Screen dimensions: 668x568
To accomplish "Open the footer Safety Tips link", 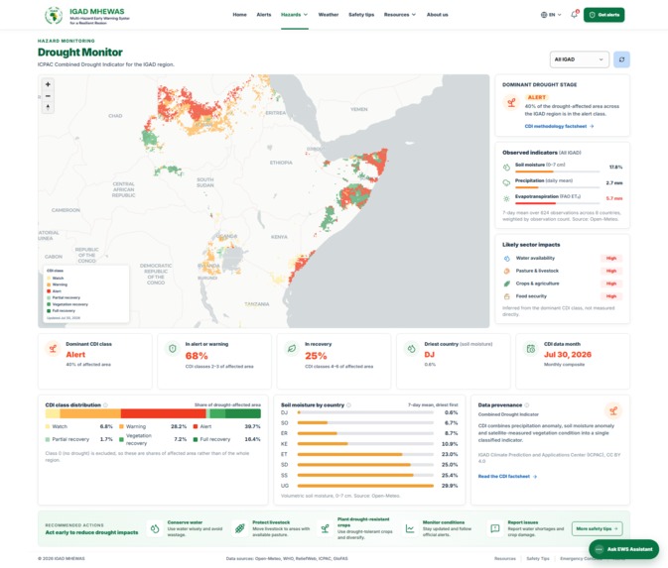I will pos(538,559).
